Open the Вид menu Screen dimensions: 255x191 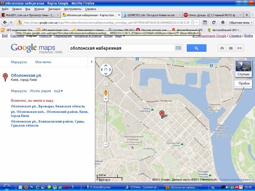(x=28, y=9)
